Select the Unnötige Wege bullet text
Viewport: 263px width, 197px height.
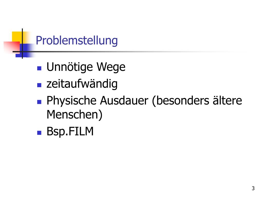pyautogui.click(x=86, y=67)
